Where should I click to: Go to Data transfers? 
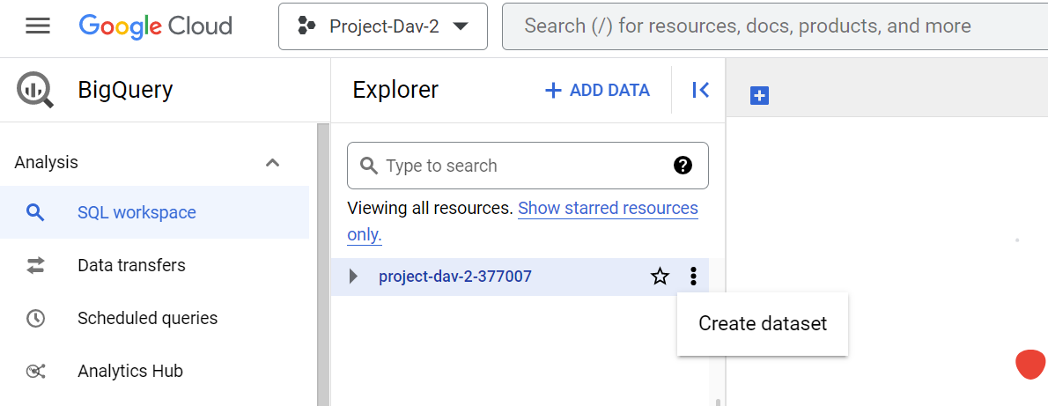tap(131, 265)
